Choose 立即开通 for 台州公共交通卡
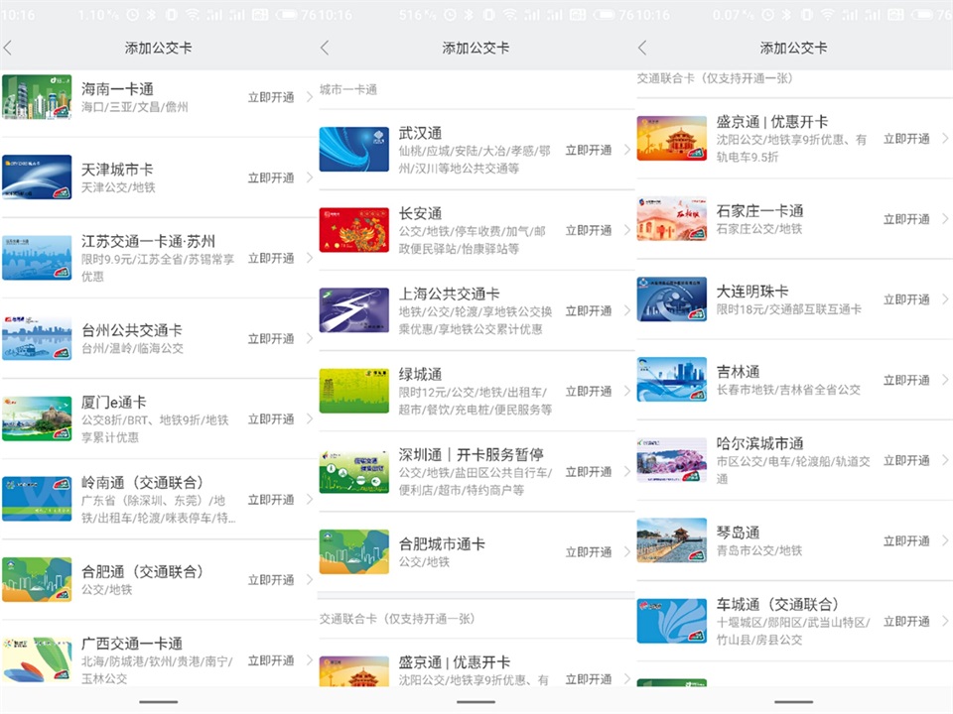This screenshot has height=714, width=953. 271,339
